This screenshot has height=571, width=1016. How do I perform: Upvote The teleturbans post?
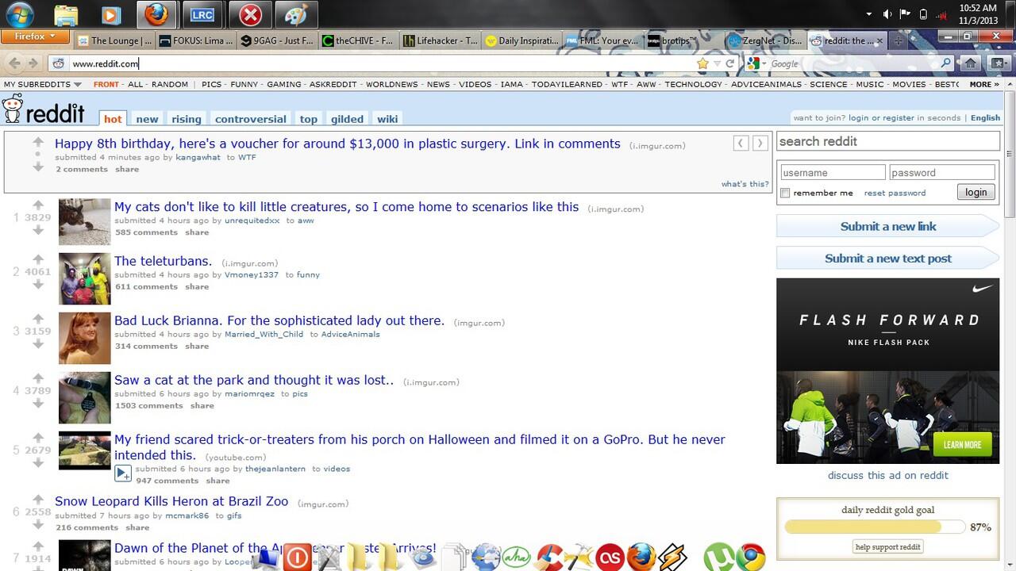pyautogui.click(x=37, y=260)
